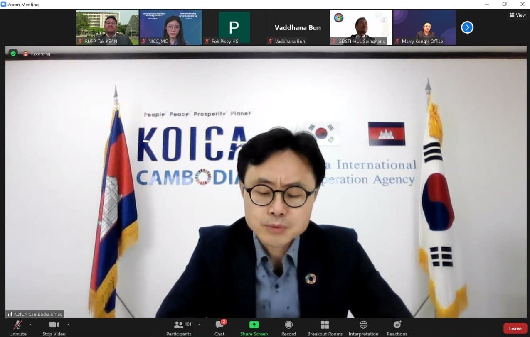The image size is (530, 337).
Task: Restore down the Zoom window
Action: coord(504,4)
